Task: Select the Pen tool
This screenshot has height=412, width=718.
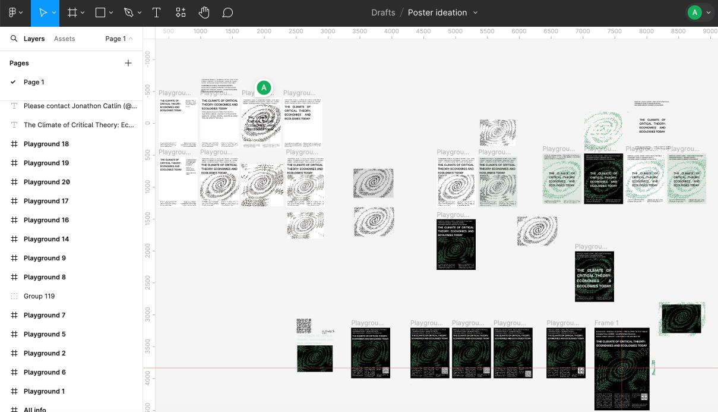Action: click(x=129, y=12)
